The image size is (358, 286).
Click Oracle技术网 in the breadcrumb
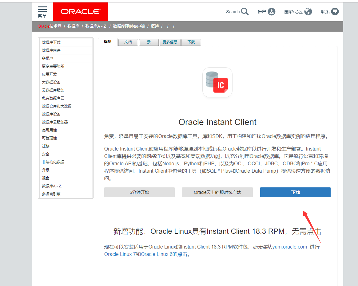[x=50, y=26]
